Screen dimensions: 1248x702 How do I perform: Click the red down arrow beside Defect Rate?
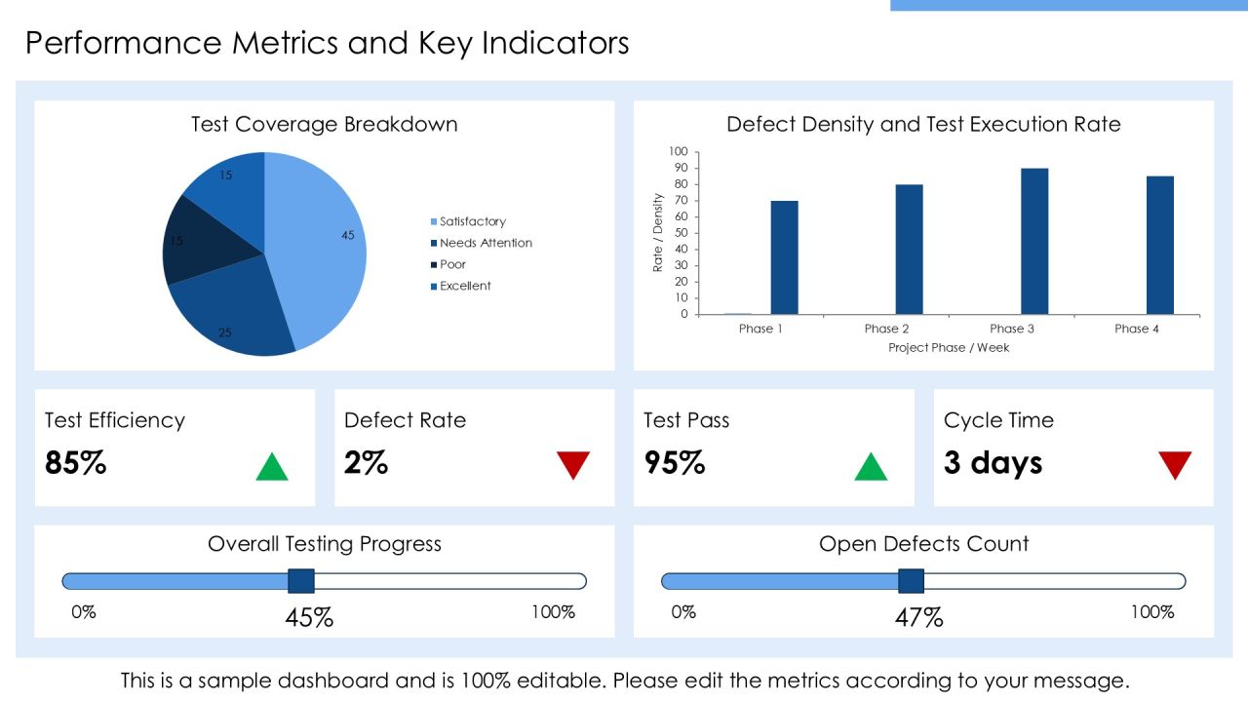point(573,466)
